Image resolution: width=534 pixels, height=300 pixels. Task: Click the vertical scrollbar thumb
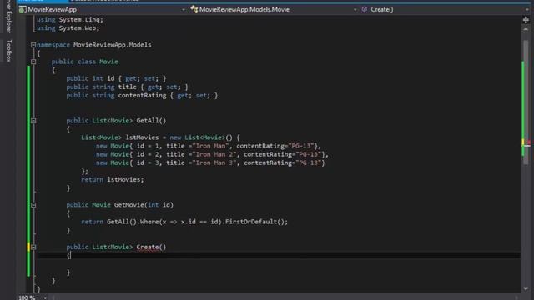coord(526,102)
